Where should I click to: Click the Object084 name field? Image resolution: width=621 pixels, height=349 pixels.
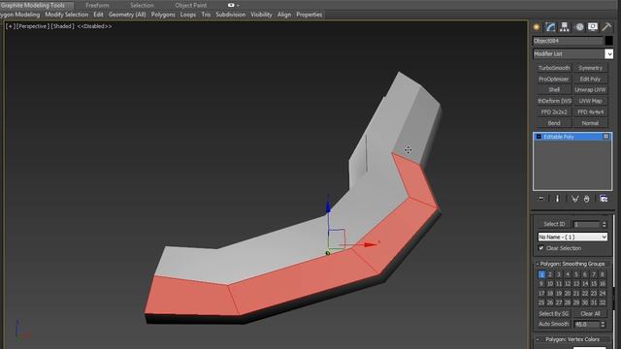(568, 41)
